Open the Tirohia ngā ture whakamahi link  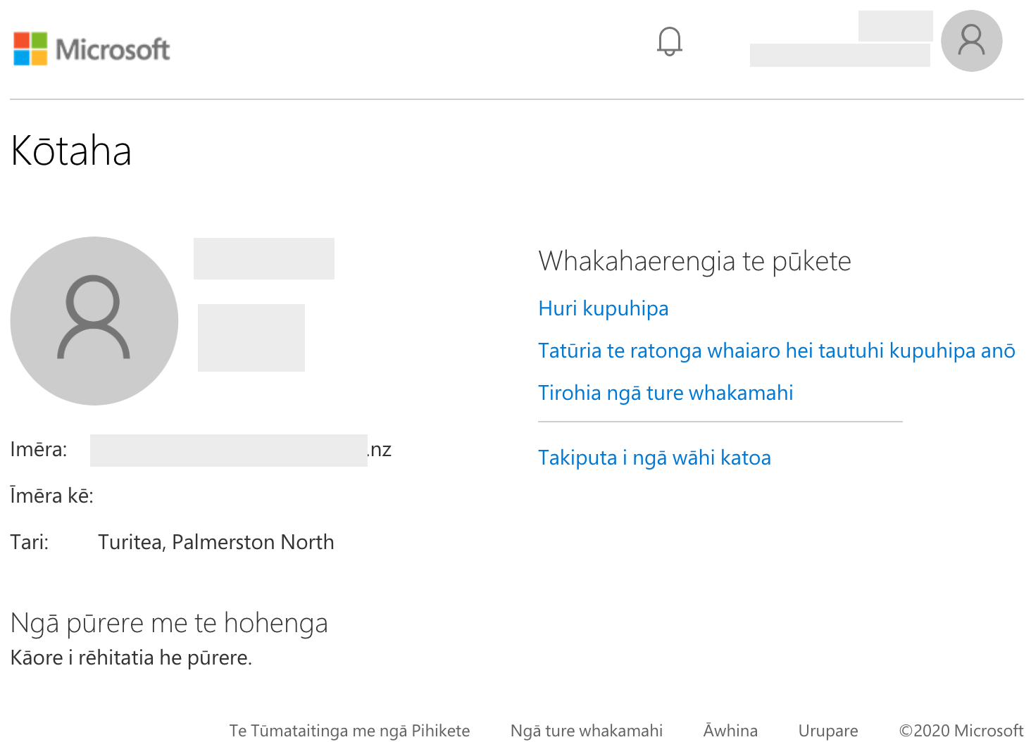[x=665, y=393]
